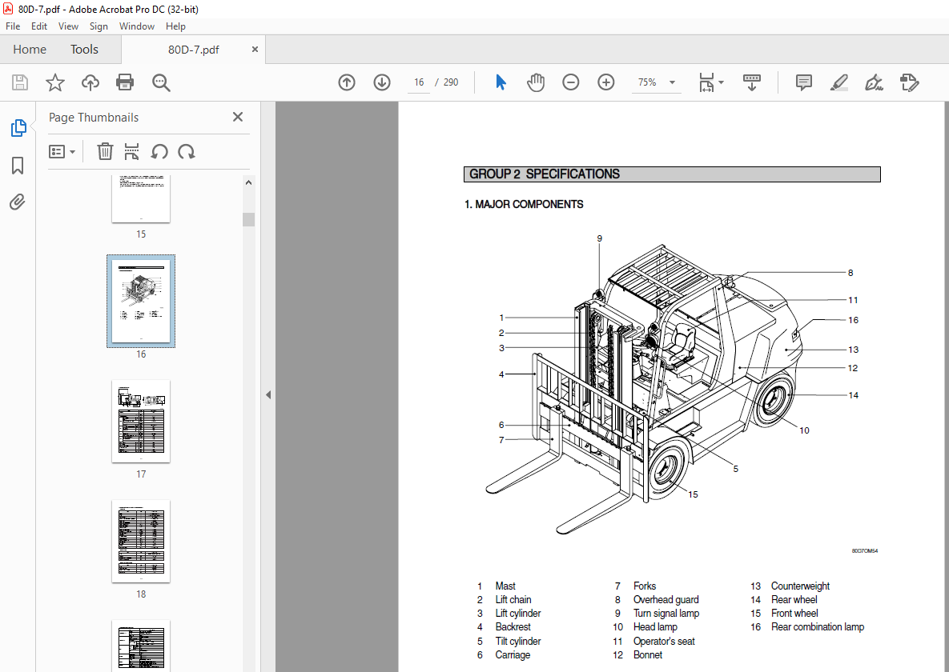The image size is (949, 672).
Task: Open the Help menu
Action: click(175, 26)
